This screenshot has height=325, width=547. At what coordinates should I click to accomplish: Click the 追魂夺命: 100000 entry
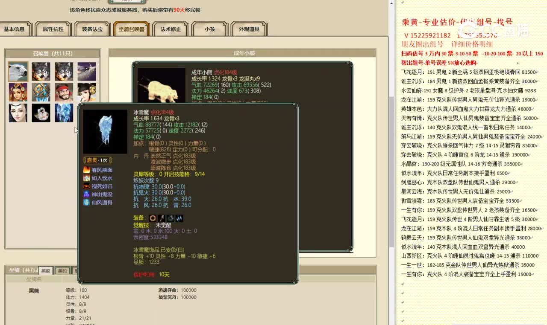click(177, 290)
